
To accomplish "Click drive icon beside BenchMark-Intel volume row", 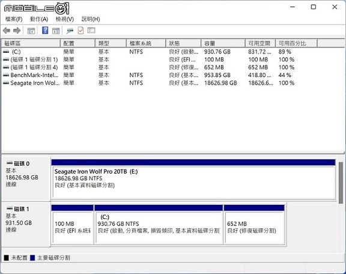I will click(x=6, y=75).
